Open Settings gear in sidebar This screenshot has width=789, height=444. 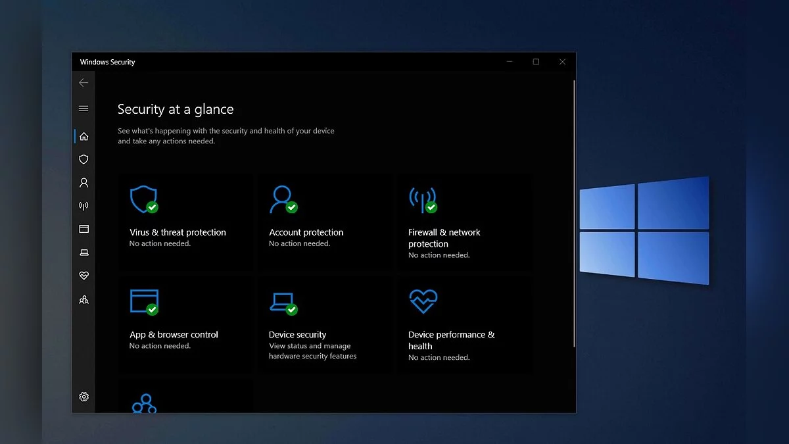click(84, 397)
